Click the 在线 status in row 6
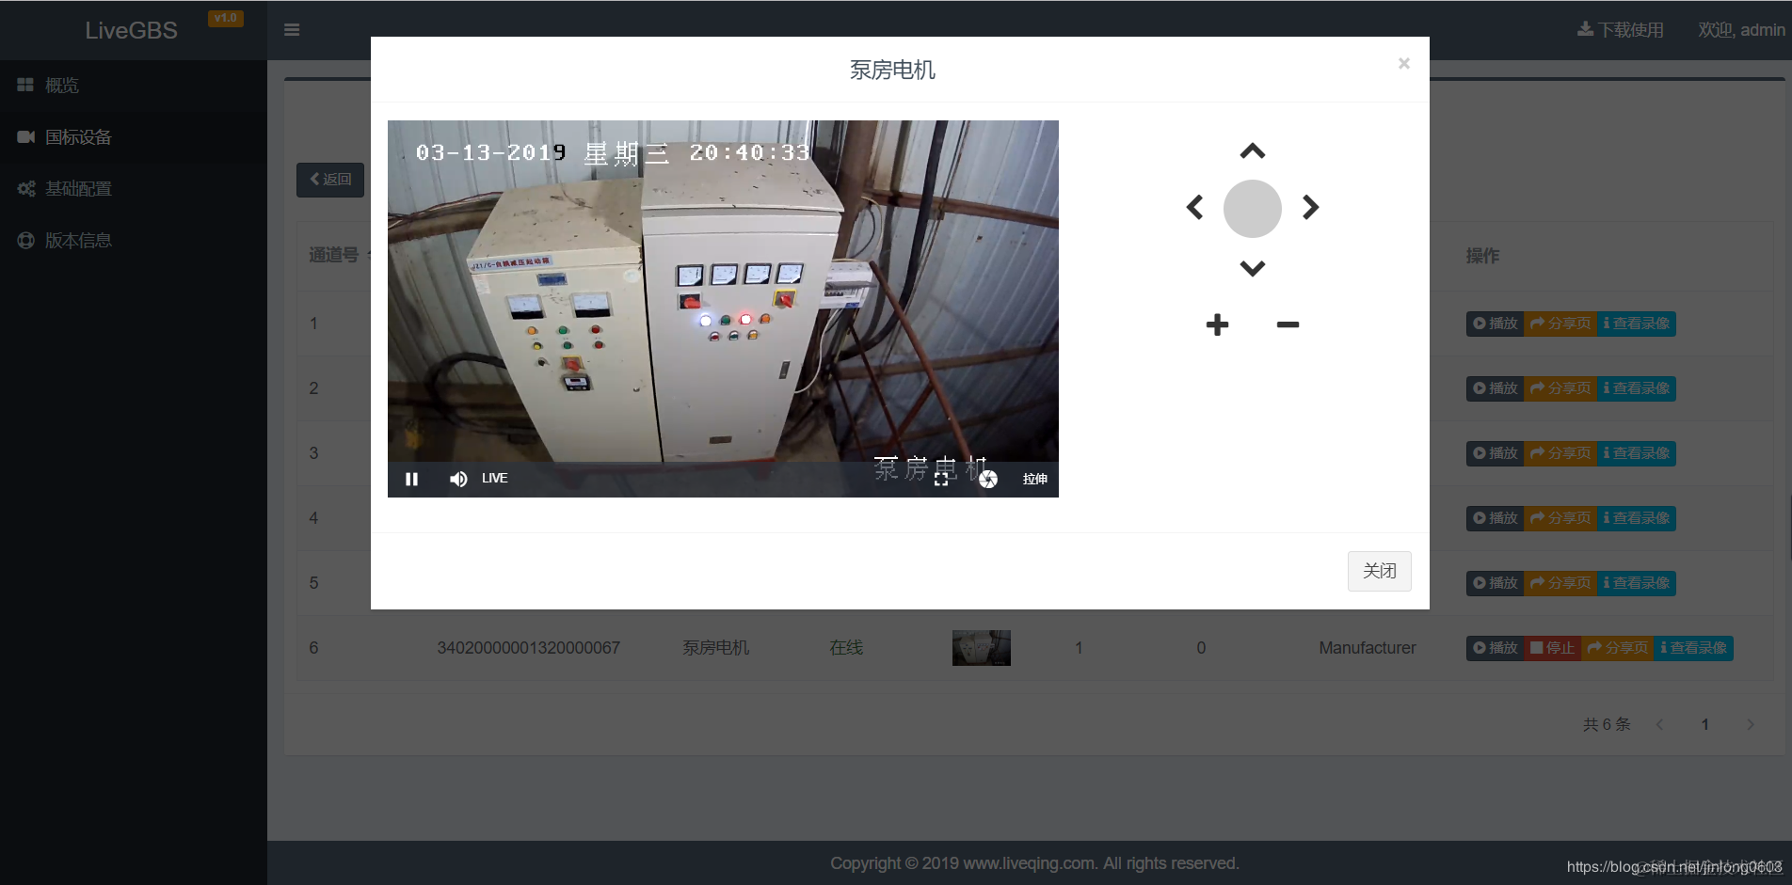Viewport: 1792px width, 885px height. [x=846, y=648]
